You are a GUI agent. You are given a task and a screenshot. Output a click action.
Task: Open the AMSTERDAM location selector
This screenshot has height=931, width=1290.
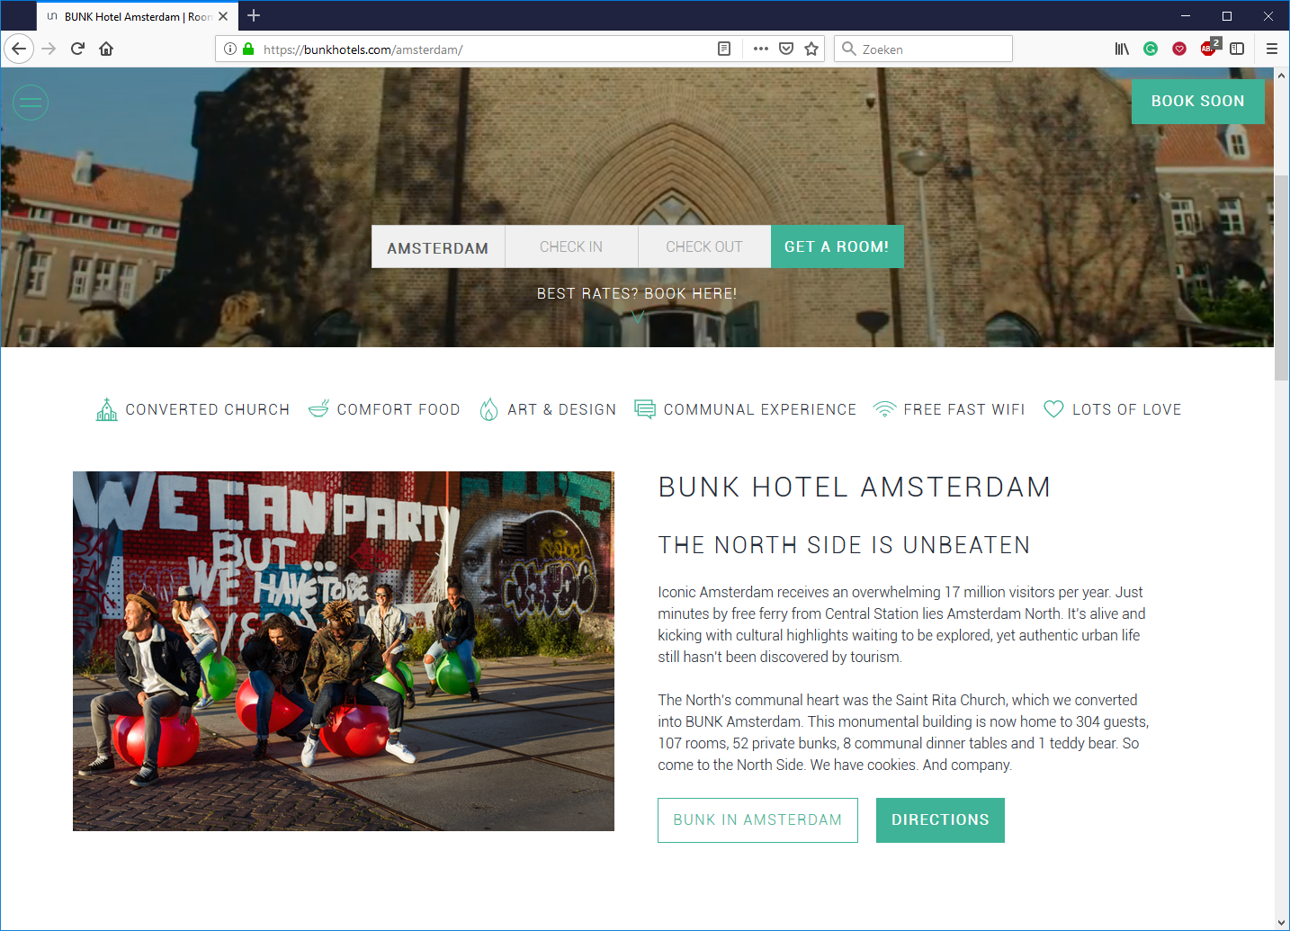[438, 246]
